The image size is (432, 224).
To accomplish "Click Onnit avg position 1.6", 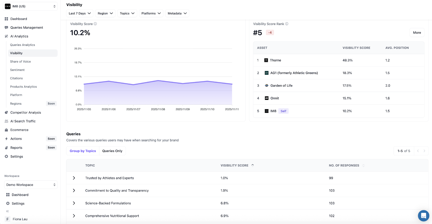I will [x=387, y=98].
